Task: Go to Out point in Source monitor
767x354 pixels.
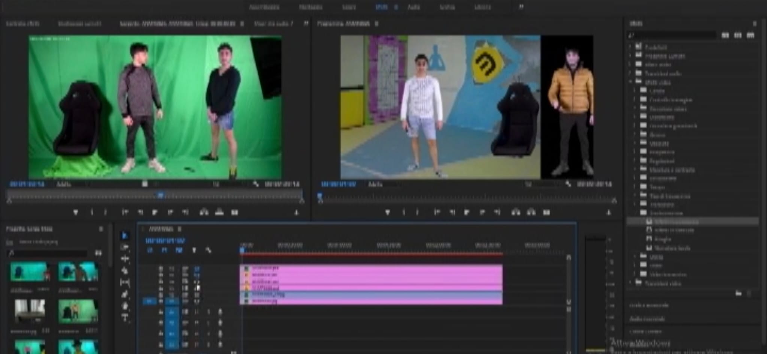Action: coord(185,212)
